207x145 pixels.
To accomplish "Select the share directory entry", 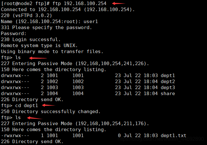I will [x=168, y=94].
